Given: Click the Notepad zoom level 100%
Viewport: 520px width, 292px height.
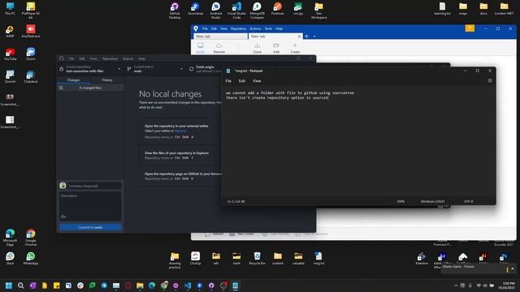Looking at the screenshot, I should click(x=401, y=201).
